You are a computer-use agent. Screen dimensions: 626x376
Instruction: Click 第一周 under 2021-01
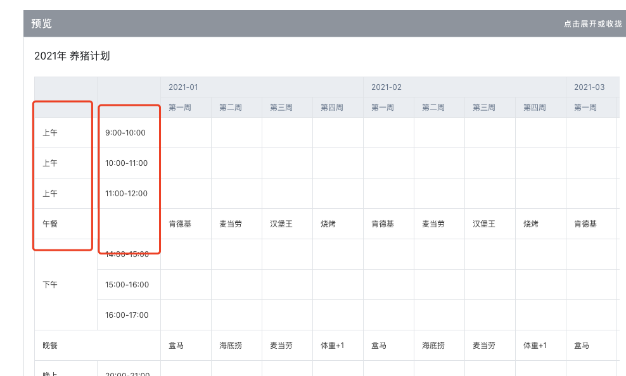pos(180,107)
